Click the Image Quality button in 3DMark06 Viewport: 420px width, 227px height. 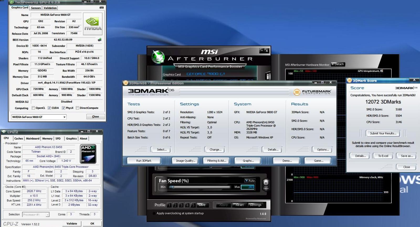[x=186, y=161]
